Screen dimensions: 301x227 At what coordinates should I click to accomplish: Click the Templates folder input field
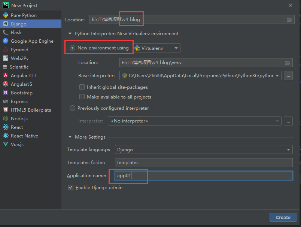204,163
